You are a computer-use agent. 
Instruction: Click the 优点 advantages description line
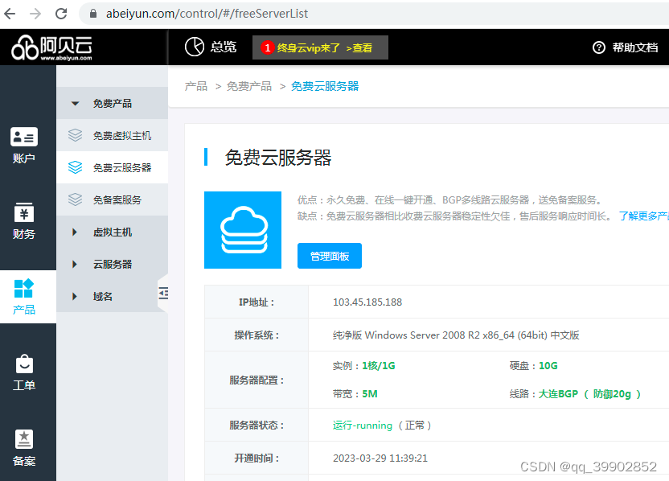tap(450, 199)
